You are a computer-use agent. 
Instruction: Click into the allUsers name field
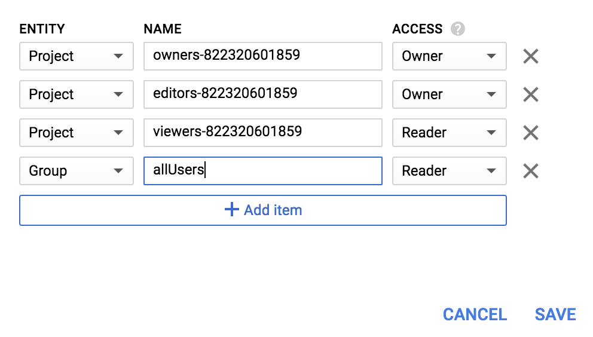[x=262, y=171]
